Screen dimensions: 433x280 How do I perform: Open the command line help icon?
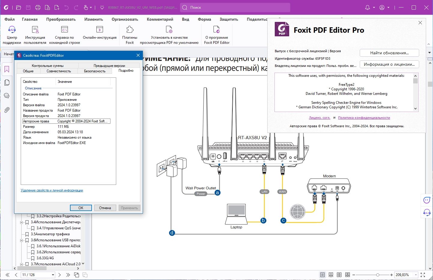pos(65,29)
